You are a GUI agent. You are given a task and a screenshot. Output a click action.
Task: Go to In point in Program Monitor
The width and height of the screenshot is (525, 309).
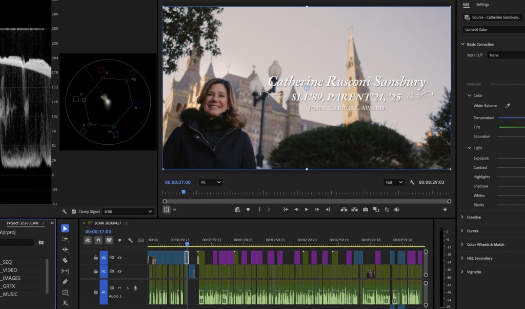[286, 209]
